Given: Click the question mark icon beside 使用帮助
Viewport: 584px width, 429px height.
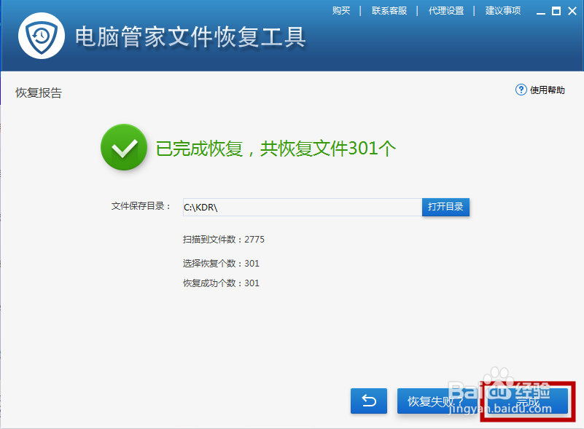Looking at the screenshot, I should point(521,90).
